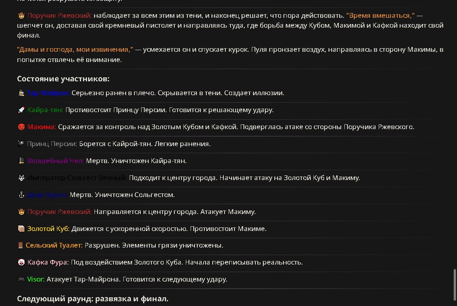Screen dimensions: 457x306
Task: Click the clown emoji beside Кафка Фура
Action: point(21,262)
